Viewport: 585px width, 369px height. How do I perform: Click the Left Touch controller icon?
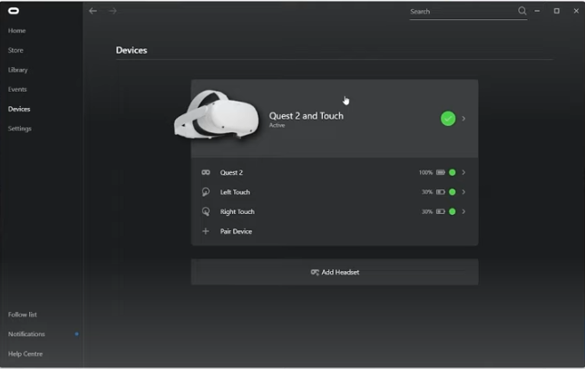[206, 192]
